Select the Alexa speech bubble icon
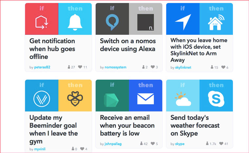Image resolution: width=249 pixels, height=153 pixels. tap(112, 22)
